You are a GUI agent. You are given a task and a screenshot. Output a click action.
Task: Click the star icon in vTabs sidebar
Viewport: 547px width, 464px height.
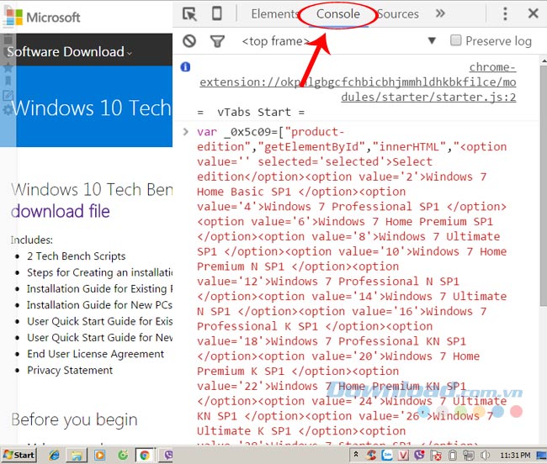8,67
